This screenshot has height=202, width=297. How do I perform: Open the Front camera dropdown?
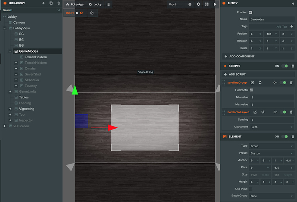pos(179,4)
